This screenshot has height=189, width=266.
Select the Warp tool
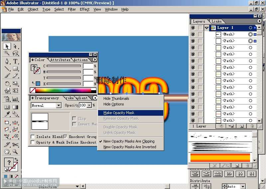point(7,91)
